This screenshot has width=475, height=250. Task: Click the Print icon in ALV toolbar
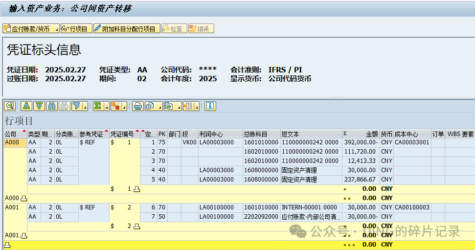point(138,106)
